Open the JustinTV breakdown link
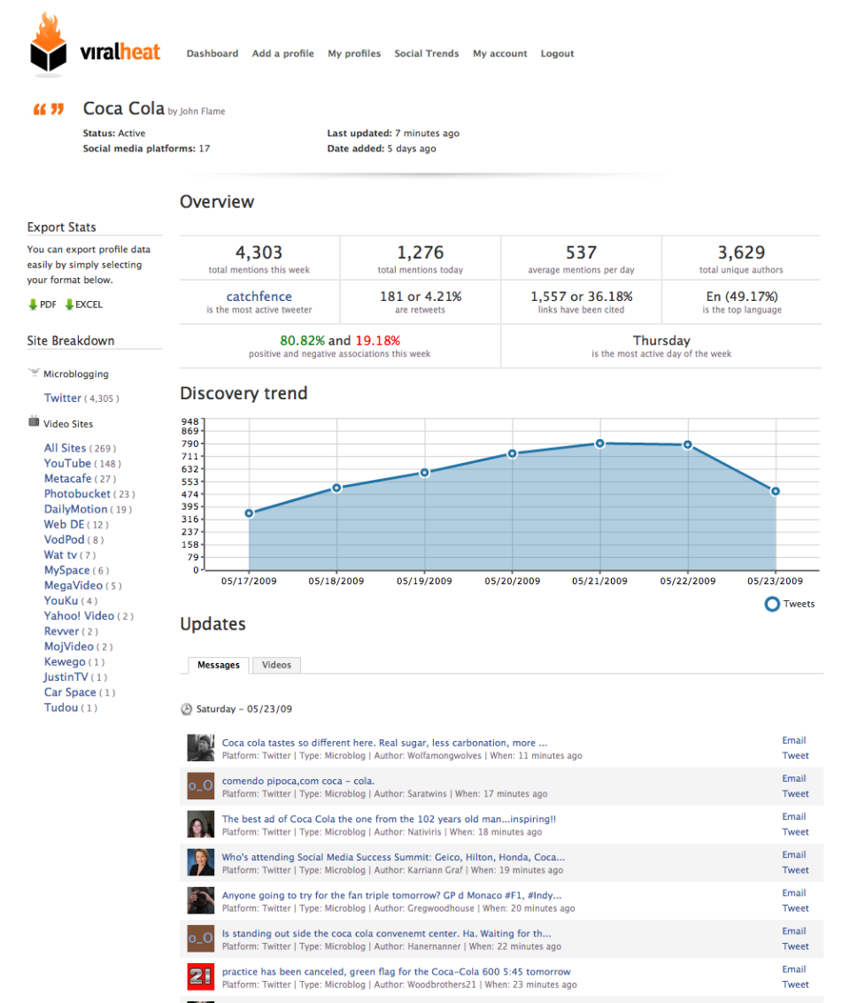Image resolution: width=850 pixels, height=1003 pixels. pos(66,676)
